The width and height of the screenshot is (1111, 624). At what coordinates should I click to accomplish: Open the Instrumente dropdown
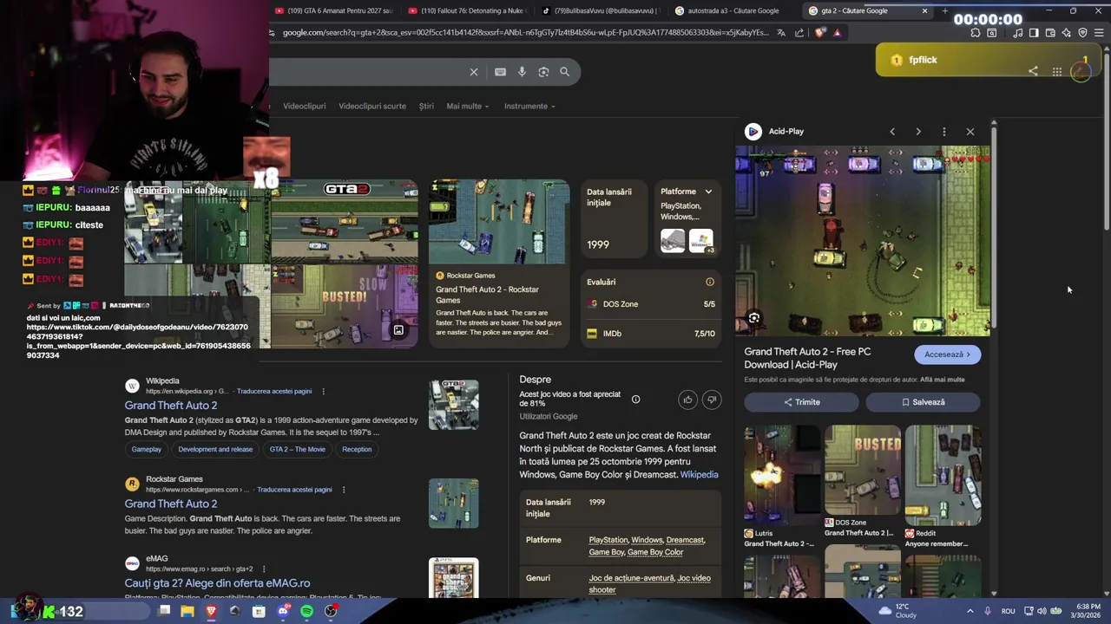coord(529,106)
